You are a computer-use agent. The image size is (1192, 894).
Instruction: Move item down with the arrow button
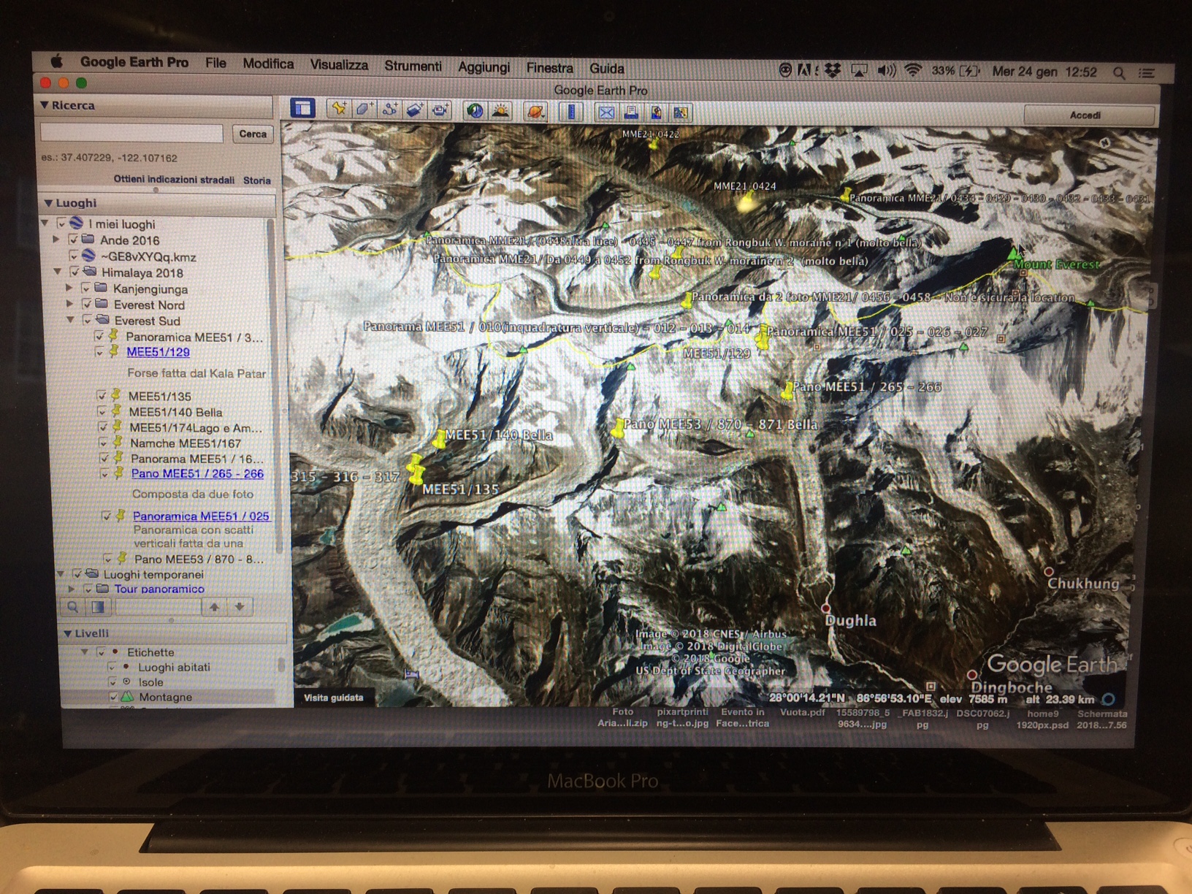(240, 607)
